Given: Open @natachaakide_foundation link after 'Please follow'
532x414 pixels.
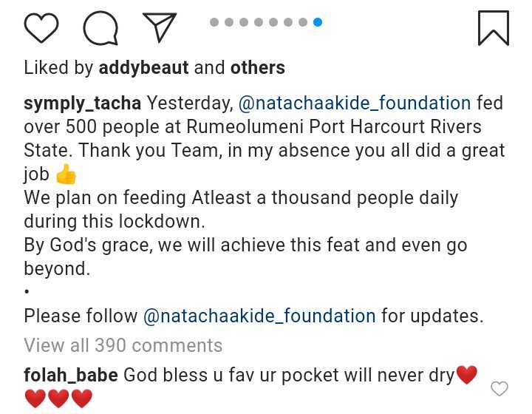Looking at the screenshot, I should (x=259, y=316).
